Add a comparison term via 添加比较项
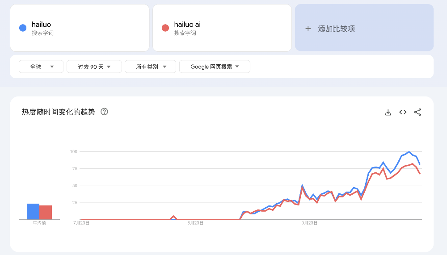Screen dimensions: 447x255 coord(364,28)
